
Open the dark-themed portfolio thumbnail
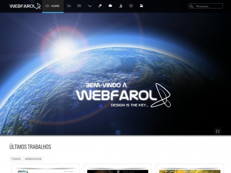pos(118,169)
